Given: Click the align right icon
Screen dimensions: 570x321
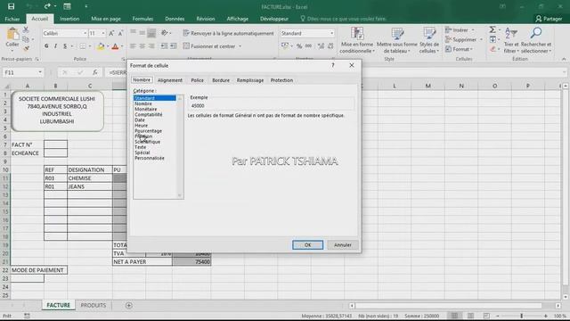Looking at the screenshot, I should click(151, 46).
